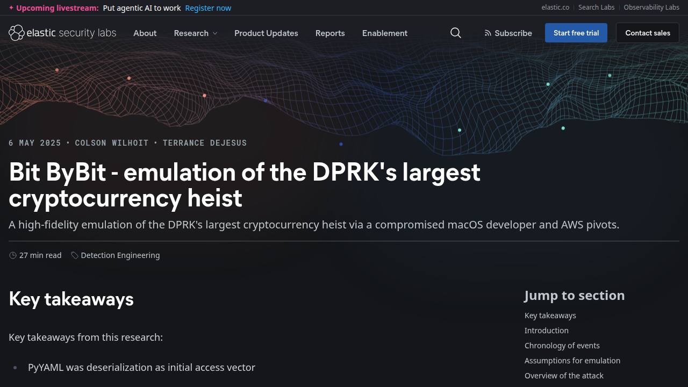Screen dimensions: 688x387
Task: Click the sparkle icon before Upcoming livestream
Action: pyautogui.click(x=11, y=8)
